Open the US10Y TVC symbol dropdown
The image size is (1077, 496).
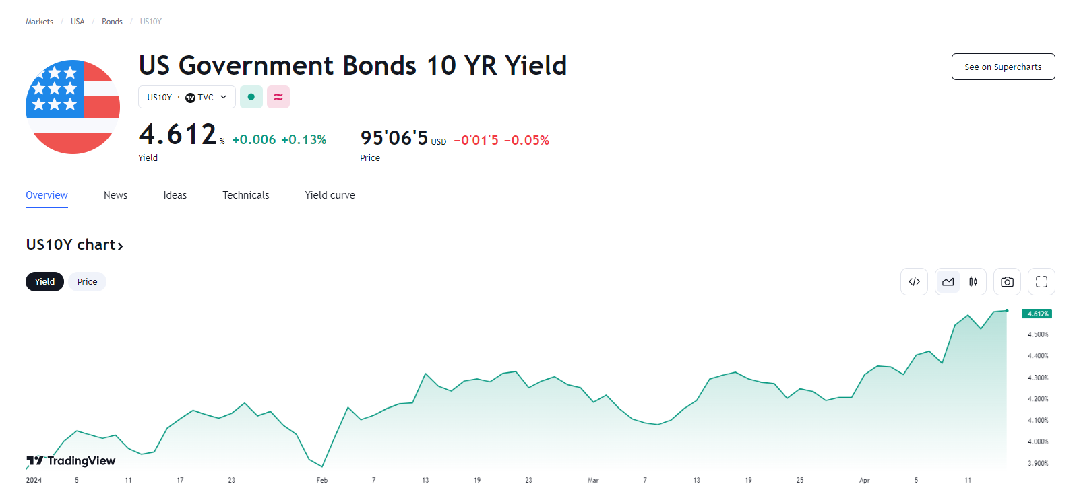[187, 97]
